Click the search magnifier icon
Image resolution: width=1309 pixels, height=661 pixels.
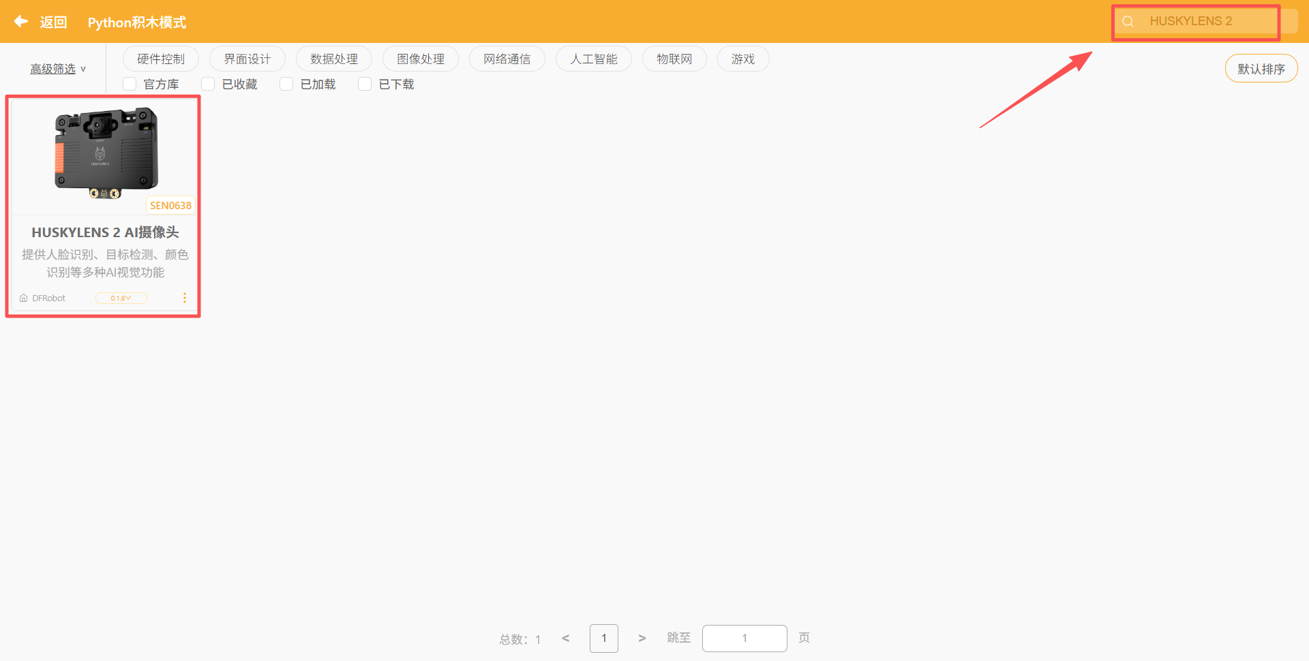(x=1127, y=21)
